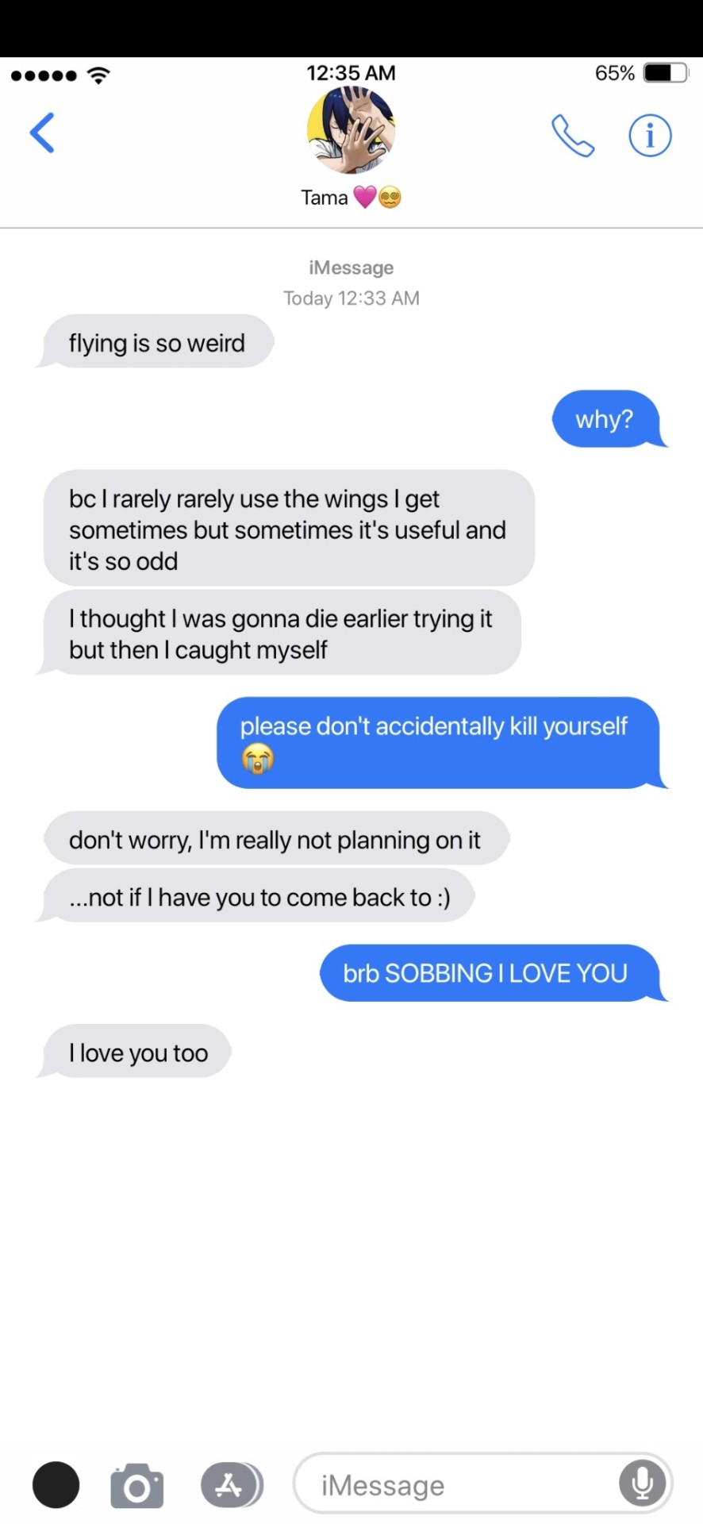Screen dimensions: 703x1524
Task: Tap the "flying is so weird" message
Action: click(x=156, y=342)
